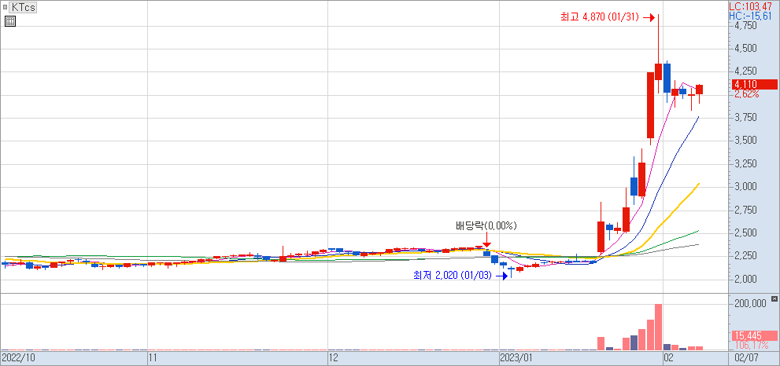Viewport: 780px width, 366px height.
Task: Select the tallest volume bar on 01/31
Action: coord(658,327)
